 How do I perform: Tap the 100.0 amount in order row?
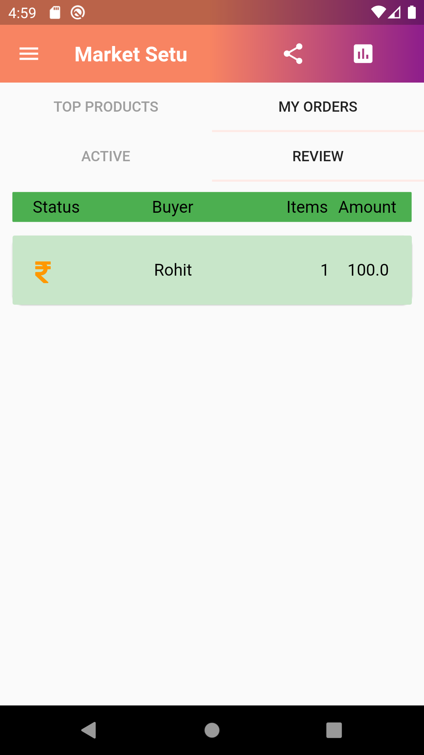click(368, 270)
